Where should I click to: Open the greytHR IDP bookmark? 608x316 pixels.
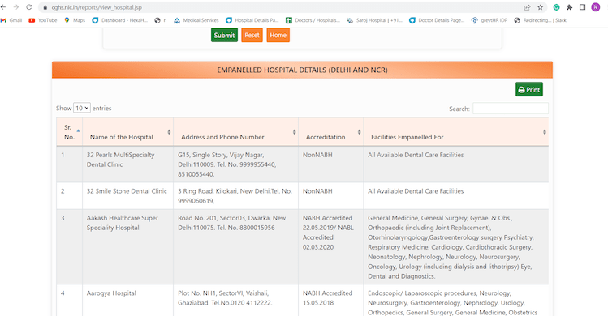[x=489, y=20]
